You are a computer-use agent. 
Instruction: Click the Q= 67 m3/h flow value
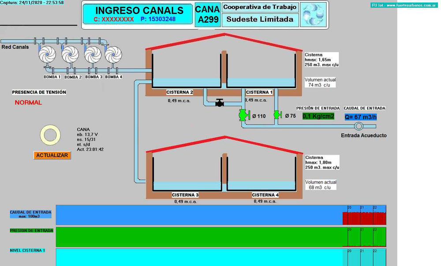361,117
